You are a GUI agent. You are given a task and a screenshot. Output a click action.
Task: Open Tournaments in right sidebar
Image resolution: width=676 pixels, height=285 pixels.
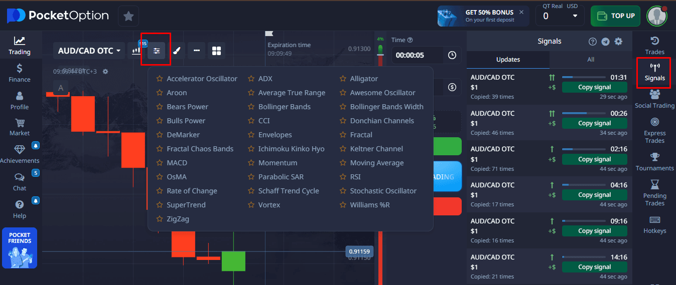(x=654, y=162)
